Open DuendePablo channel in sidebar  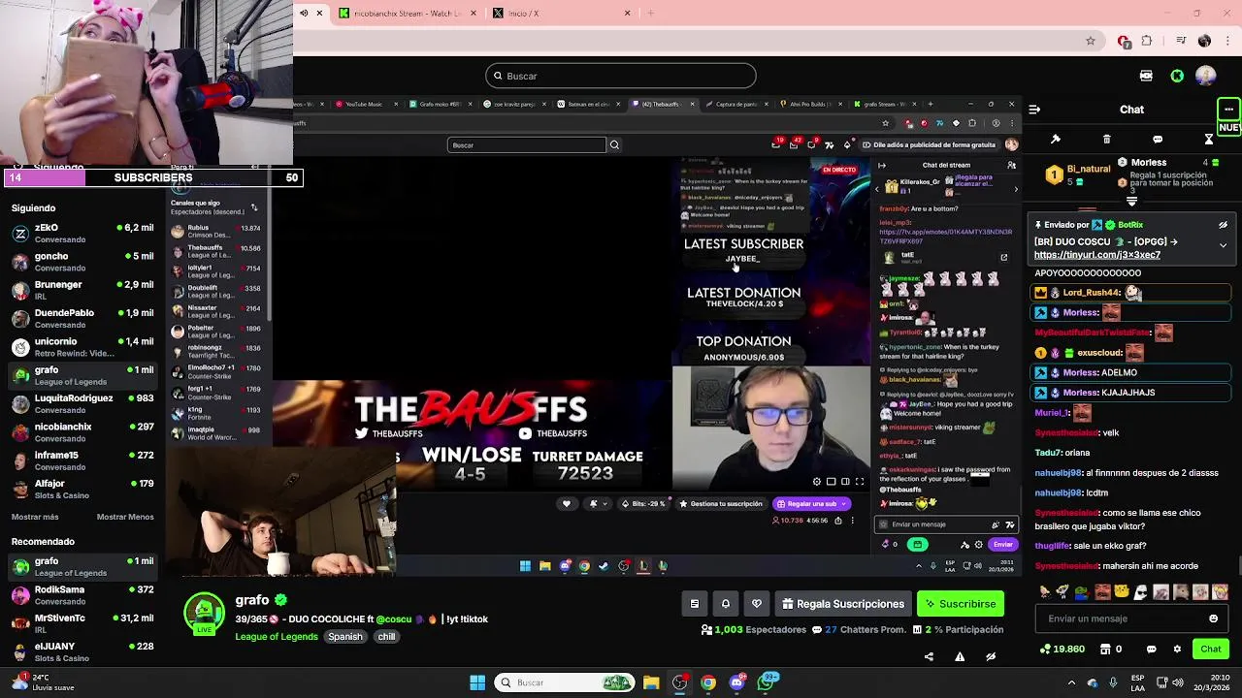coord(82,318)
